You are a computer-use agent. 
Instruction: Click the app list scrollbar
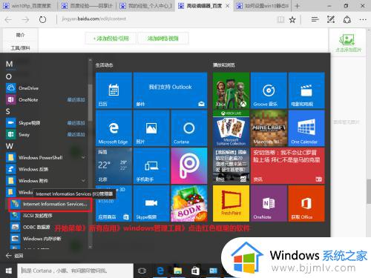pyautogui.click(x=90, y=102)
